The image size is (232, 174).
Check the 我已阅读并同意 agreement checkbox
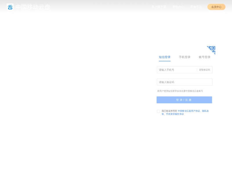[x=158, y=111]
